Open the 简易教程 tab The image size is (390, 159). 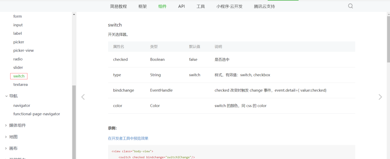[x=119, y=6]
